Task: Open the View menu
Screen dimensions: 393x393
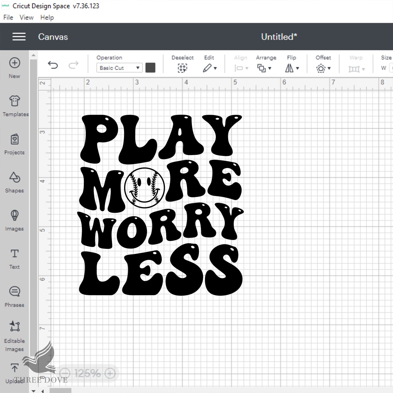Action: (26, 17)
